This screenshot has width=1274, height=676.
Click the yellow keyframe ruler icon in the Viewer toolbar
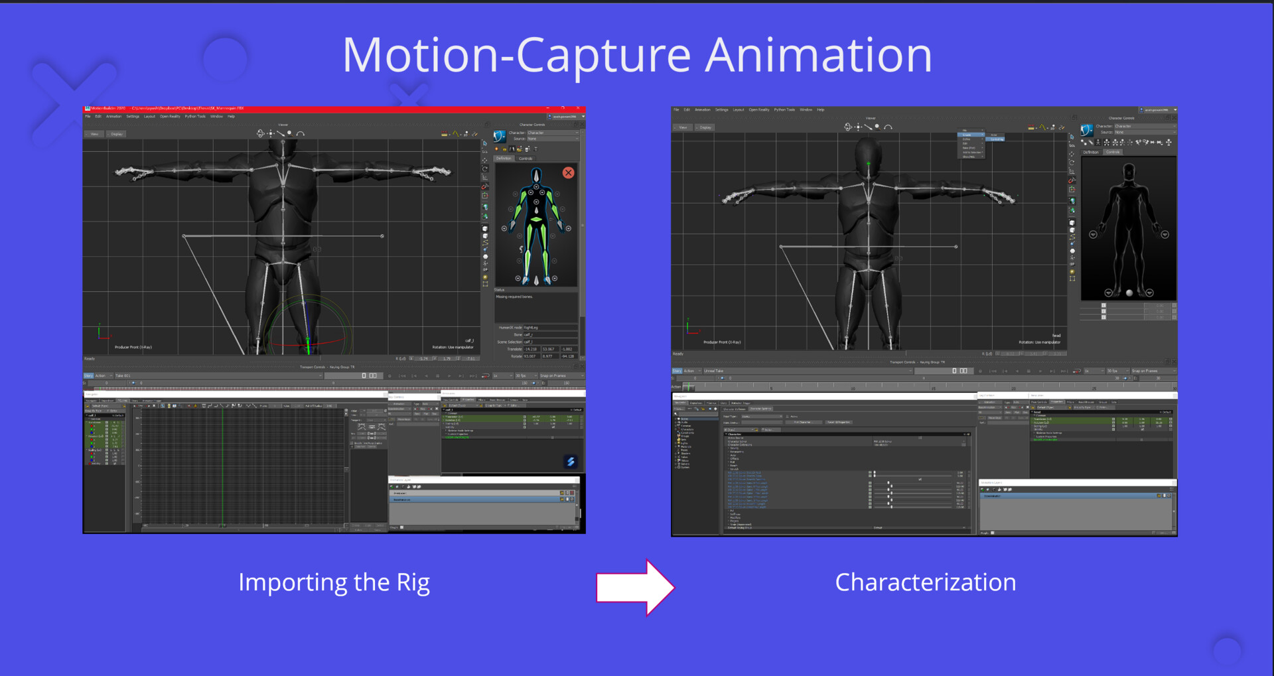click(x=445, y=133)
